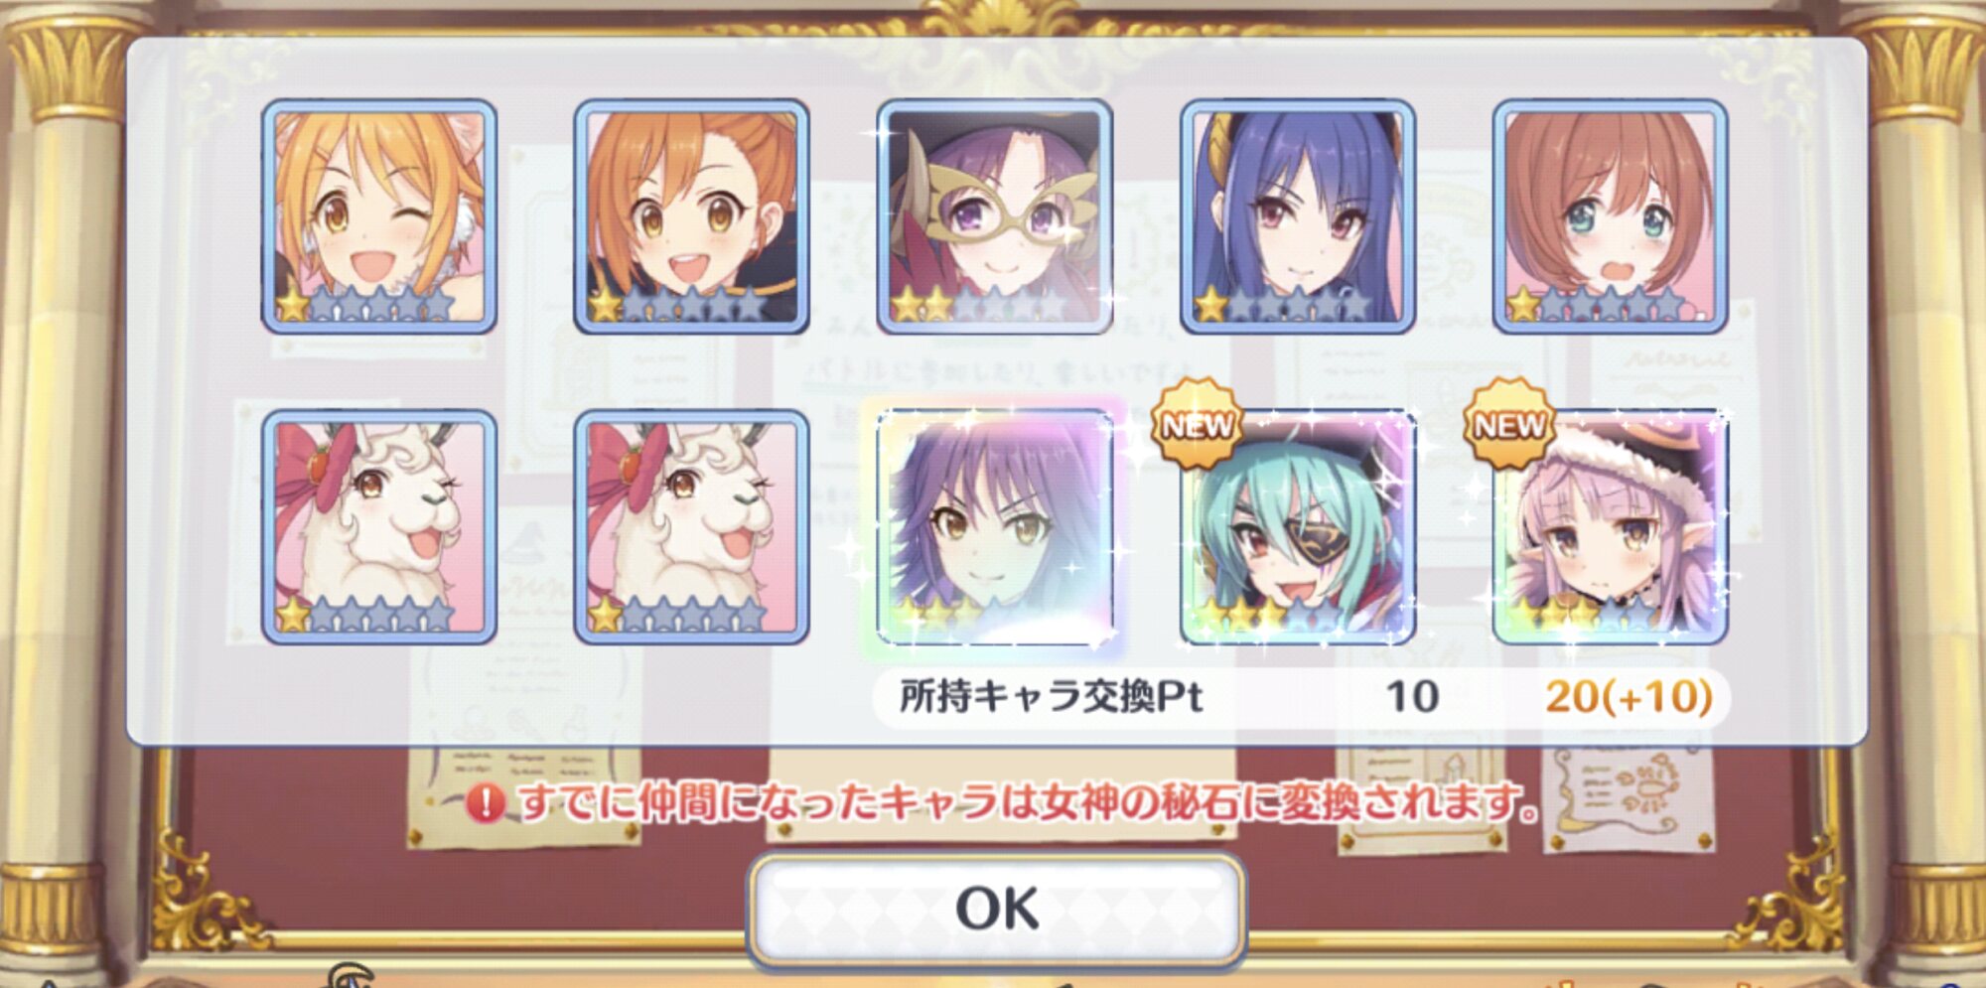1986x988 pixels.
Task: Select the teal-eyed brown-haired girl portrait
Action: pos(1611,216)
